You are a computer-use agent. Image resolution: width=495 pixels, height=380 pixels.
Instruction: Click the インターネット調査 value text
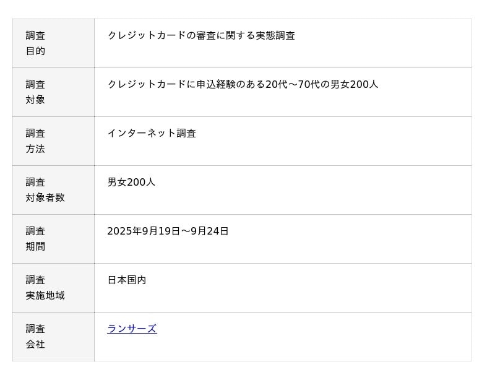pyautogui.click(x=152, y=134)
